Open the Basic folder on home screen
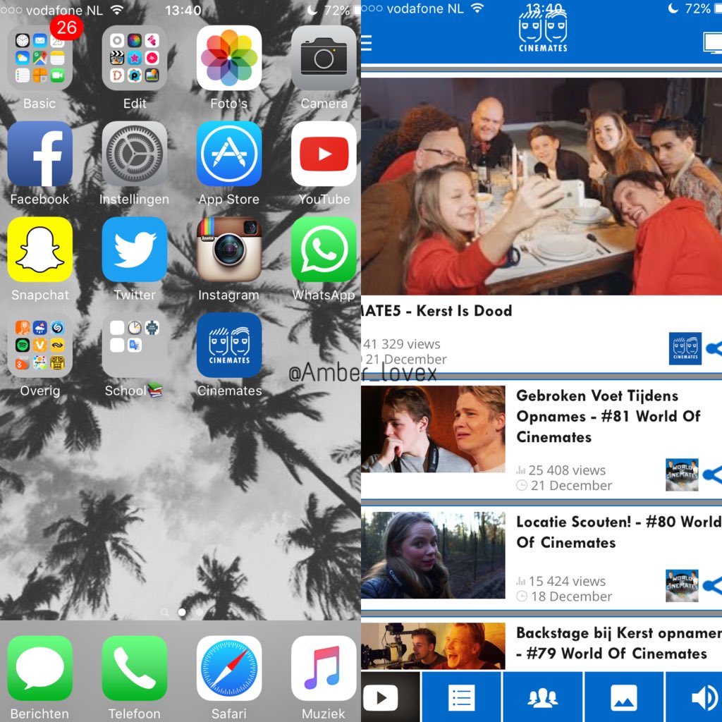 [x=39, y=58]
